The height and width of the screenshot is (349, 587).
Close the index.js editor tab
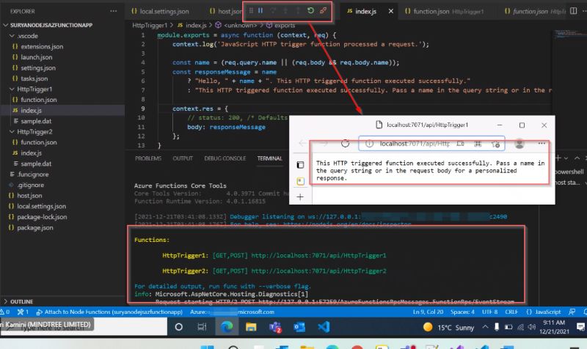pyautogui.click(x=391, y=11)
